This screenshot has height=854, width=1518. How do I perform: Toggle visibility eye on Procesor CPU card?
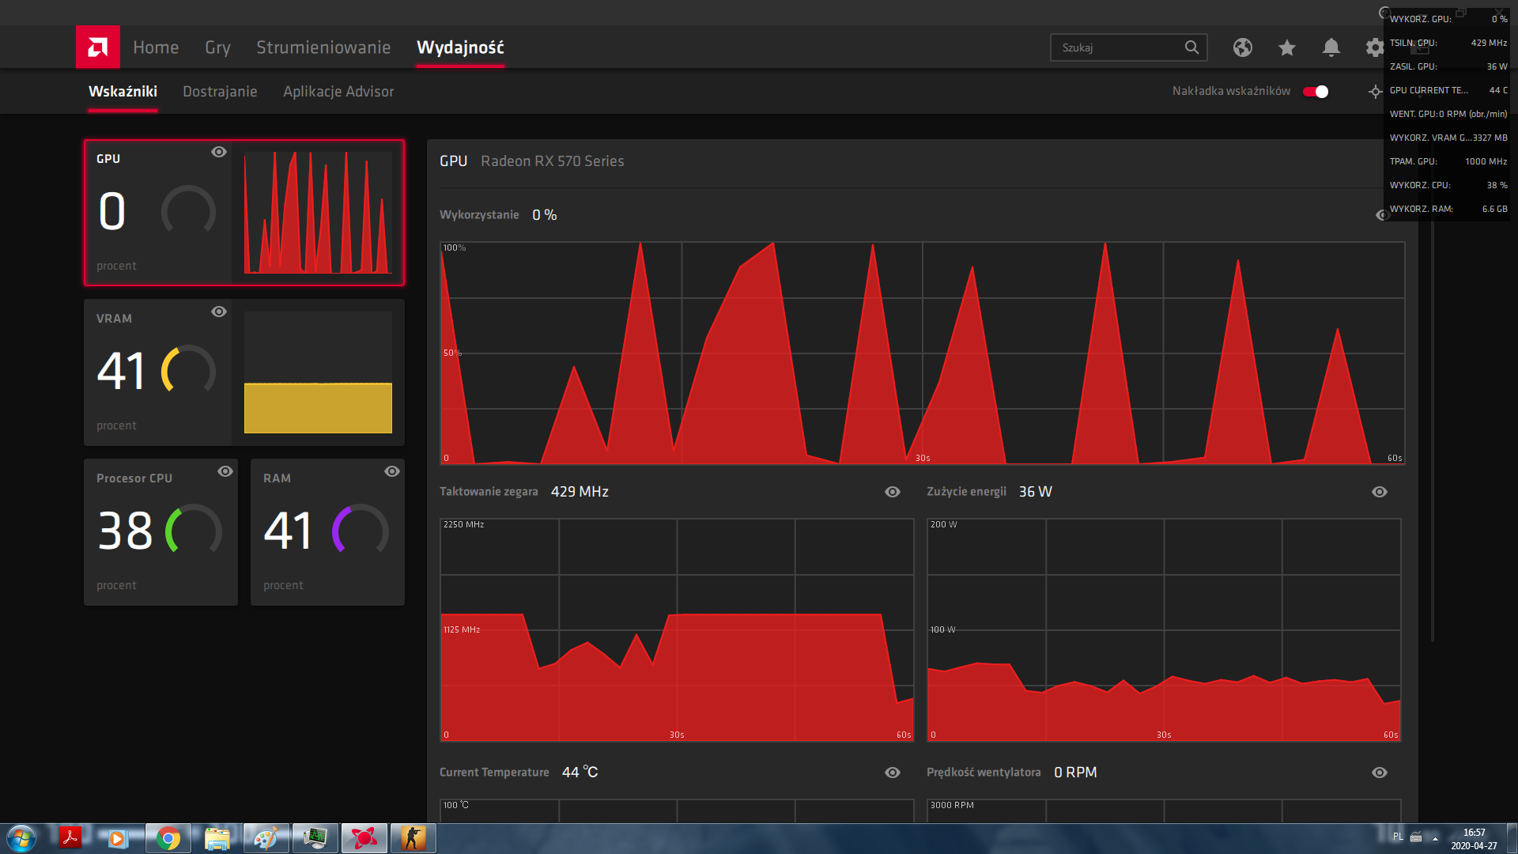click(x=225, y=471)
